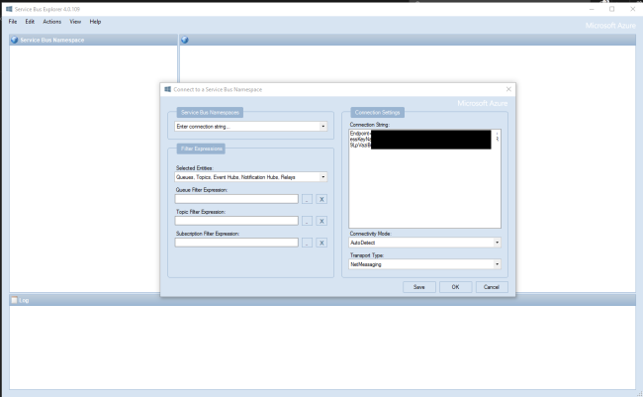Expand the Connectivity Mode dropdown
The width and height of the screenshot is (643, 397).
point(497,243)
